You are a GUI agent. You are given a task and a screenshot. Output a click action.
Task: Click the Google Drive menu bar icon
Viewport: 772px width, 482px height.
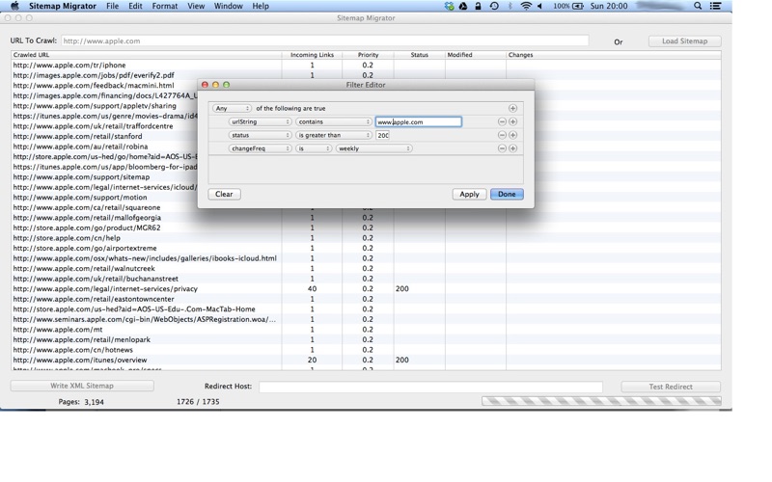coord(463,6)
